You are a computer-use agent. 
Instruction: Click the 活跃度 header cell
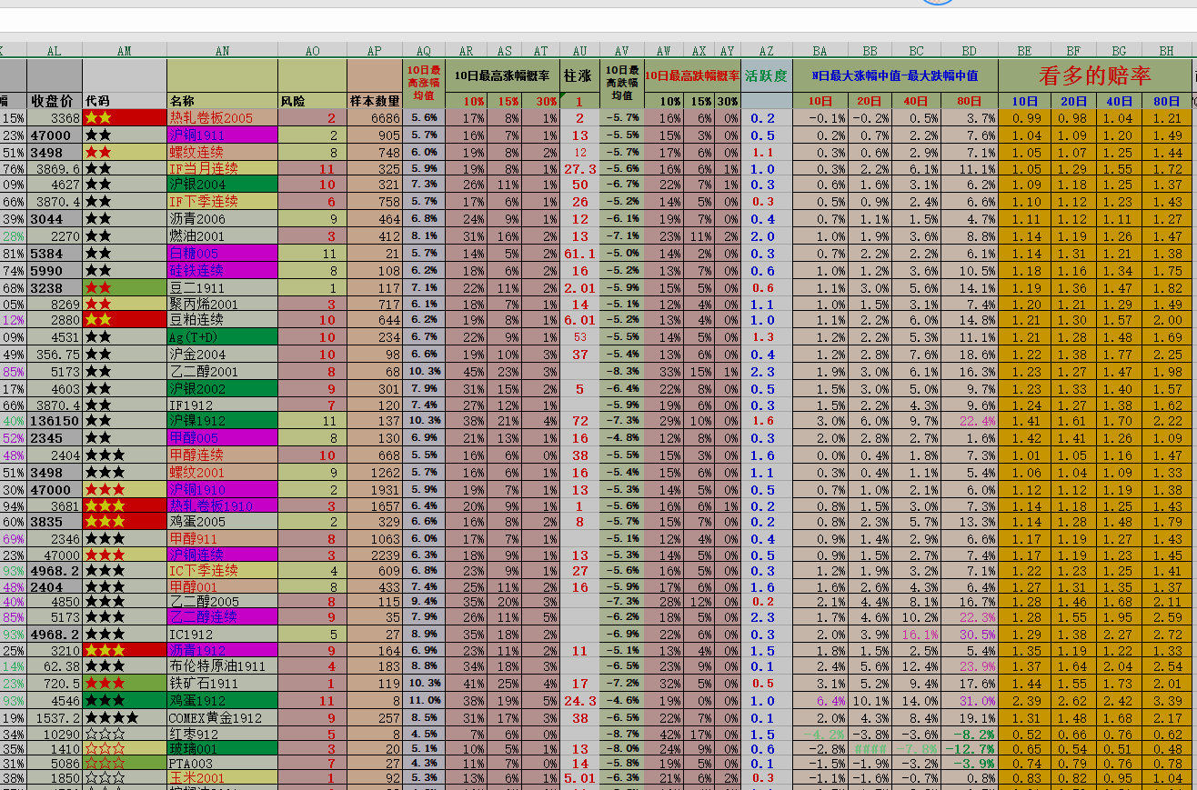click(767, 76)
